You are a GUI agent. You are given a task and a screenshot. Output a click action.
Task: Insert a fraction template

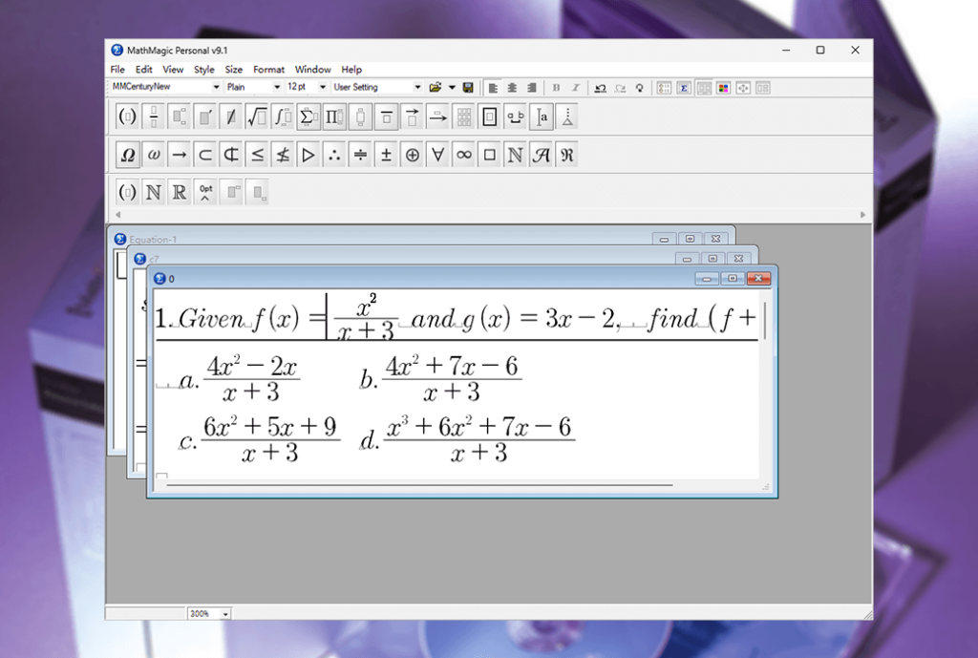[x=154, y=117]
